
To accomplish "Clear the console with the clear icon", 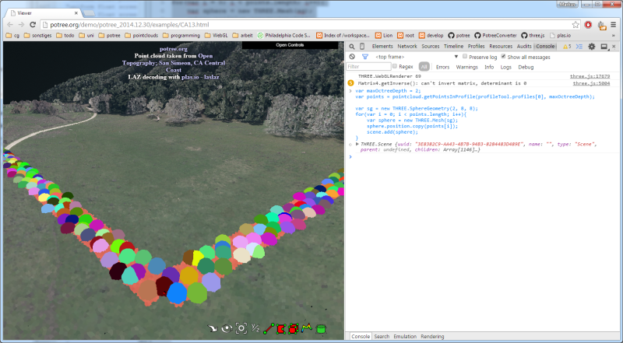I will [352, 57].
